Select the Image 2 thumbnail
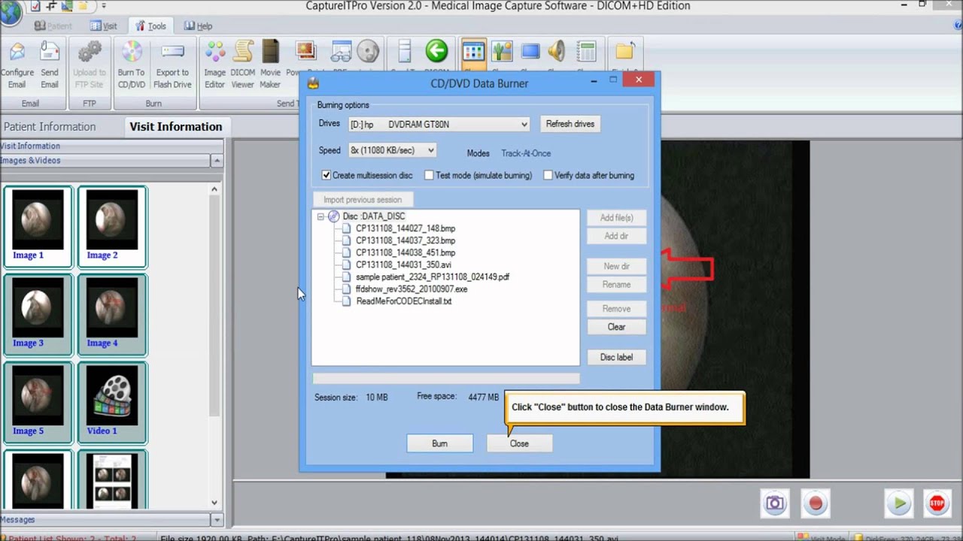This screenshot has height=541, width=963. pos(112,225)
